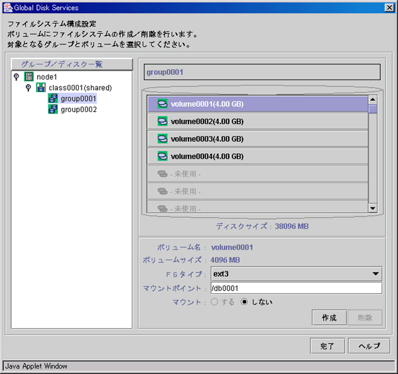The width and height of the screenshot is (398, 374).
Task: Click the volume0003 volume icon
Action: coord(163,139)
